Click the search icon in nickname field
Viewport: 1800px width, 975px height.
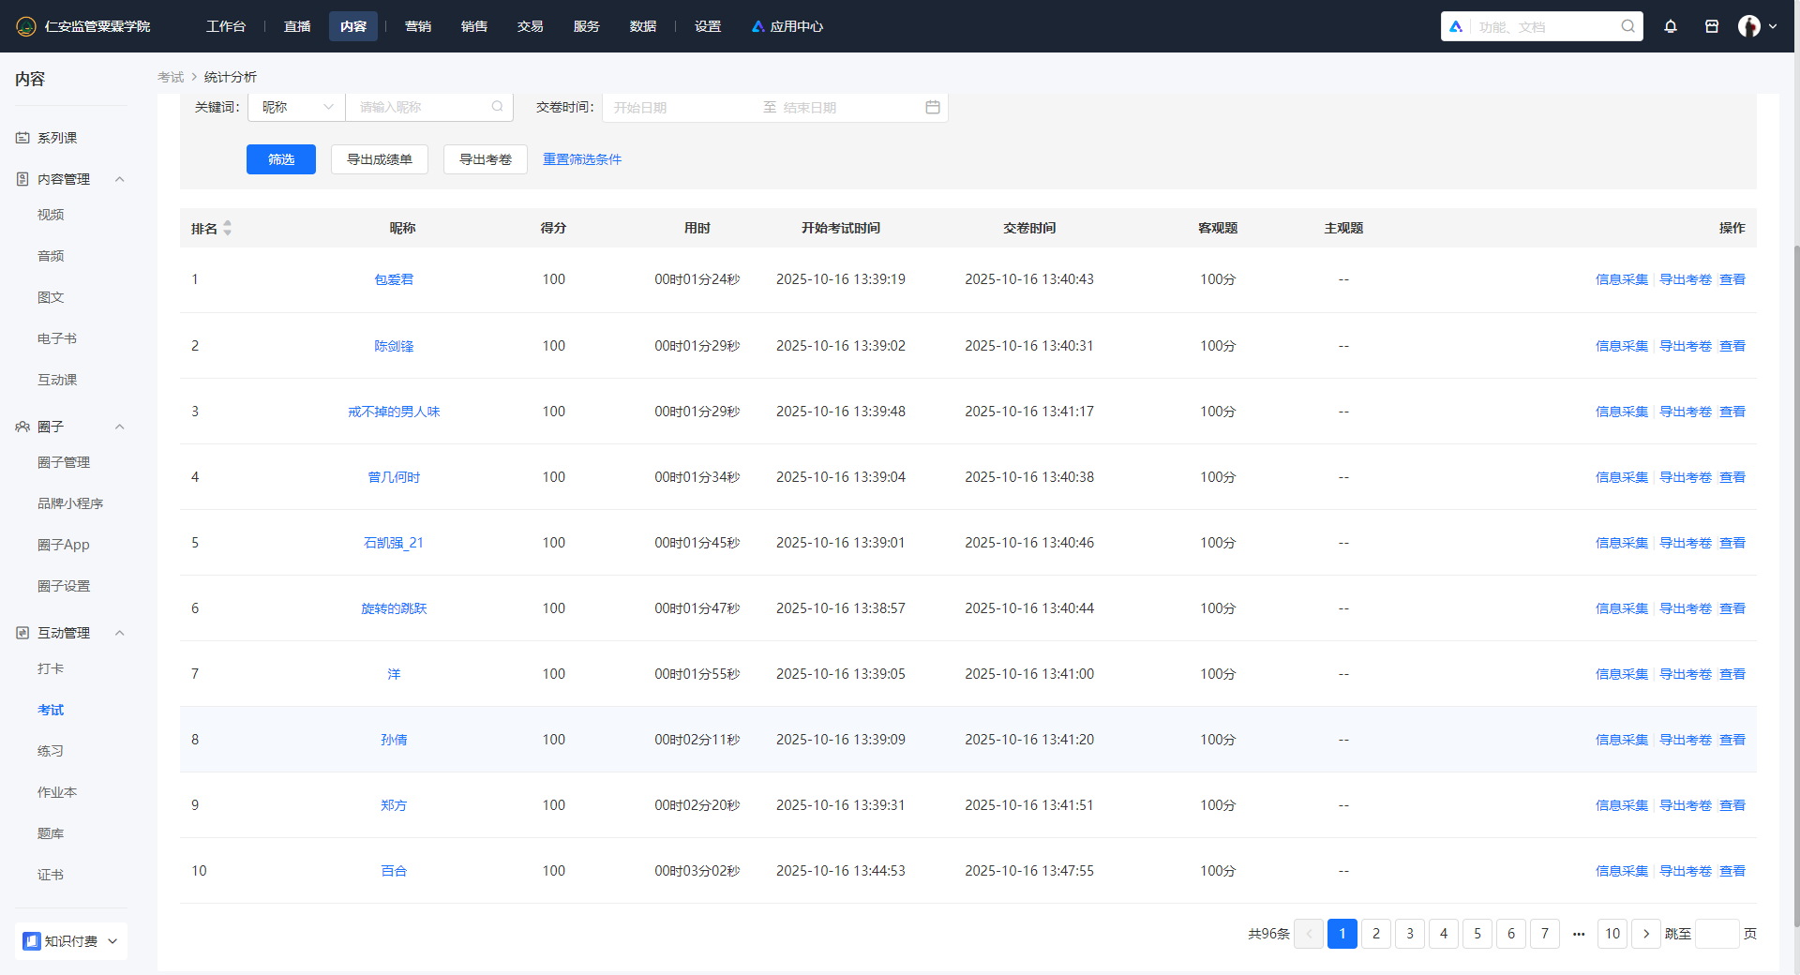[x=498, y=107]
